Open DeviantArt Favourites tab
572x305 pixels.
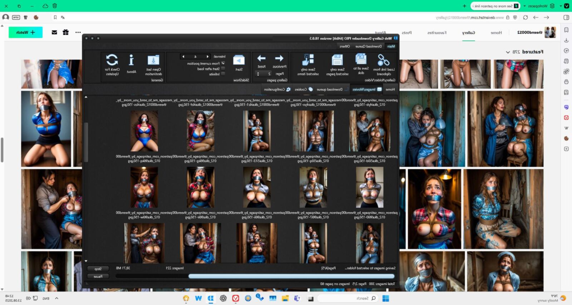click(x=437, y=32)
